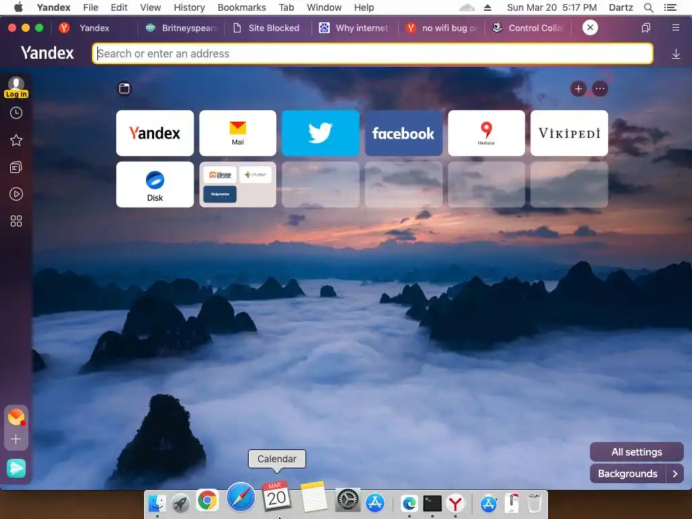Open Trash in the Dock
692x519 pixels.
coord(535,503)
